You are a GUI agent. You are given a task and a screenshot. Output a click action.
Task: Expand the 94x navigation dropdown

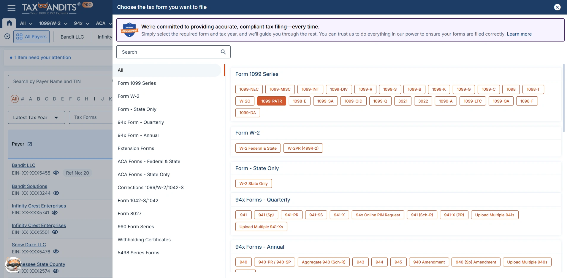(82, 23)
